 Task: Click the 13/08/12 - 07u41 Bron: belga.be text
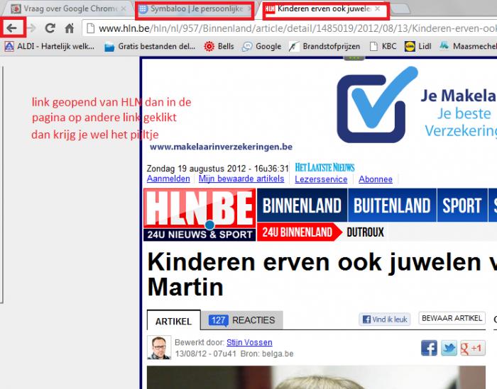coord(234,354)
